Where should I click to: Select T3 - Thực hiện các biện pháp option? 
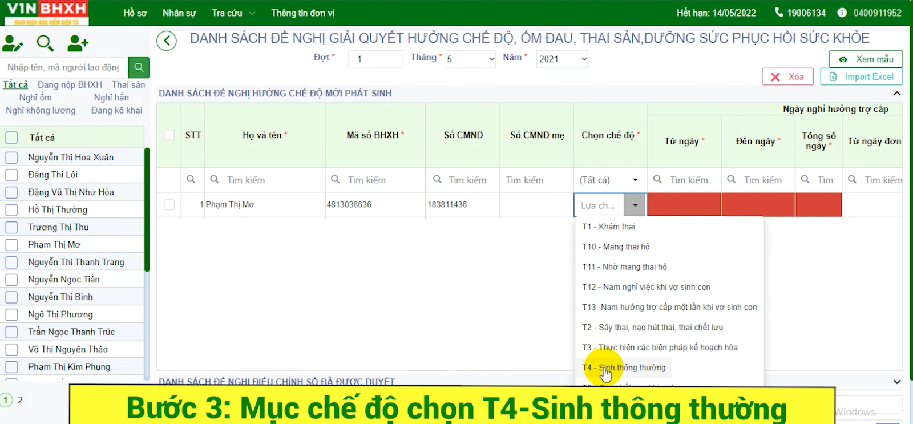coord(660,347)
